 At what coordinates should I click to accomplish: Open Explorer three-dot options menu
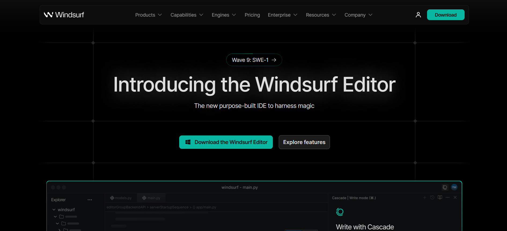pos(90,200)
